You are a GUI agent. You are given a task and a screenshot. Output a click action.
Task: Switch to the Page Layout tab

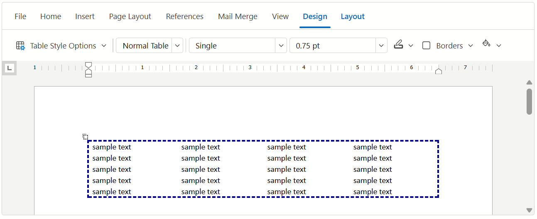click(x=130, y=17)
